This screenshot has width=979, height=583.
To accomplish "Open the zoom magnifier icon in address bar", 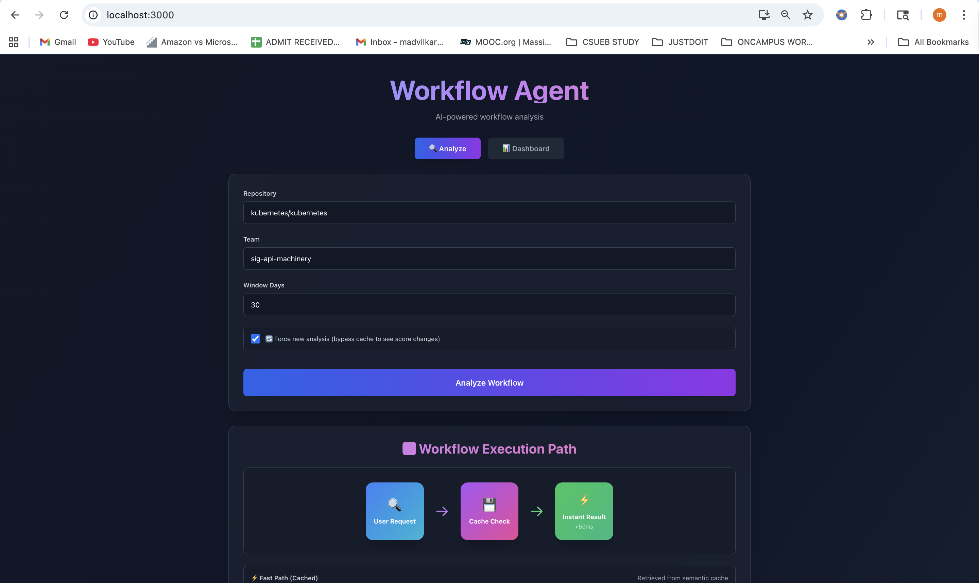I will tap(785, 15).
